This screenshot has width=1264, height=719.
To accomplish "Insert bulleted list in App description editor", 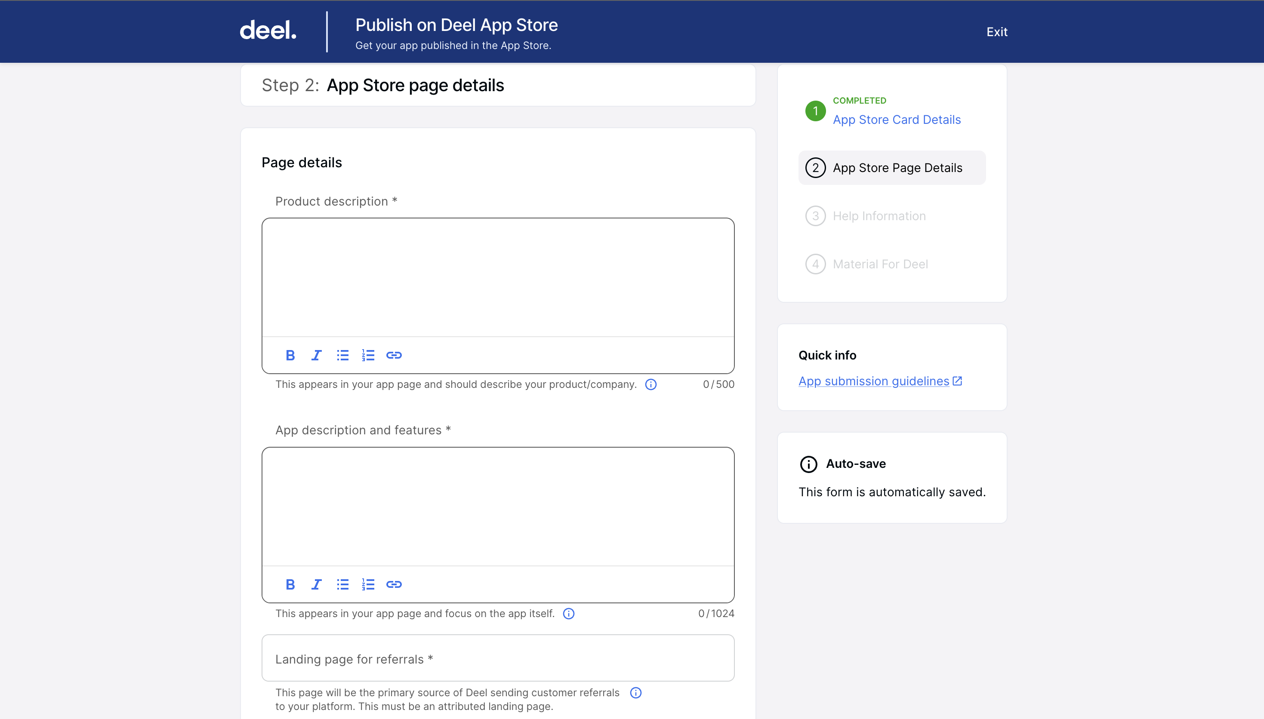I will (342, 584).
